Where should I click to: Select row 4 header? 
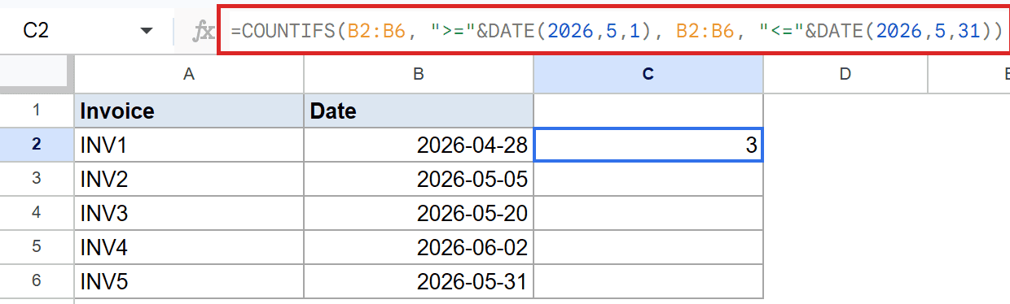pyautogui.click(x=36, y=214)
